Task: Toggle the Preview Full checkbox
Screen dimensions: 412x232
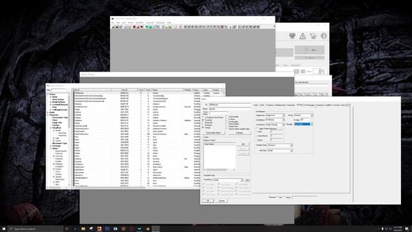Action: [277, 197]
